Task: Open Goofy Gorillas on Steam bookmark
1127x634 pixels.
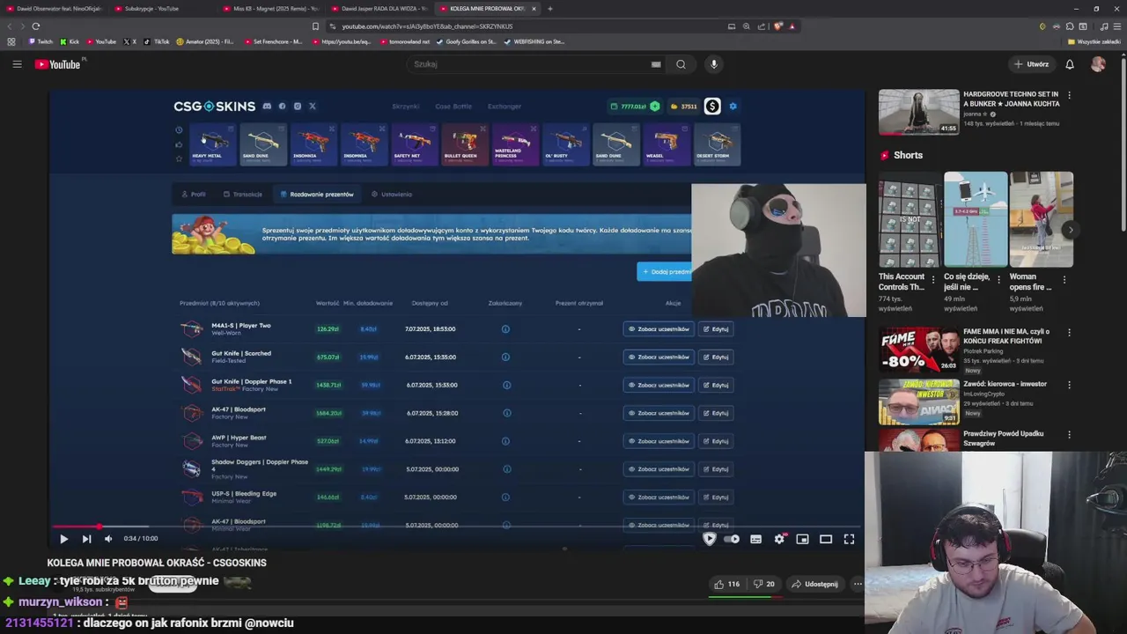Action: [x=467, y=41]
